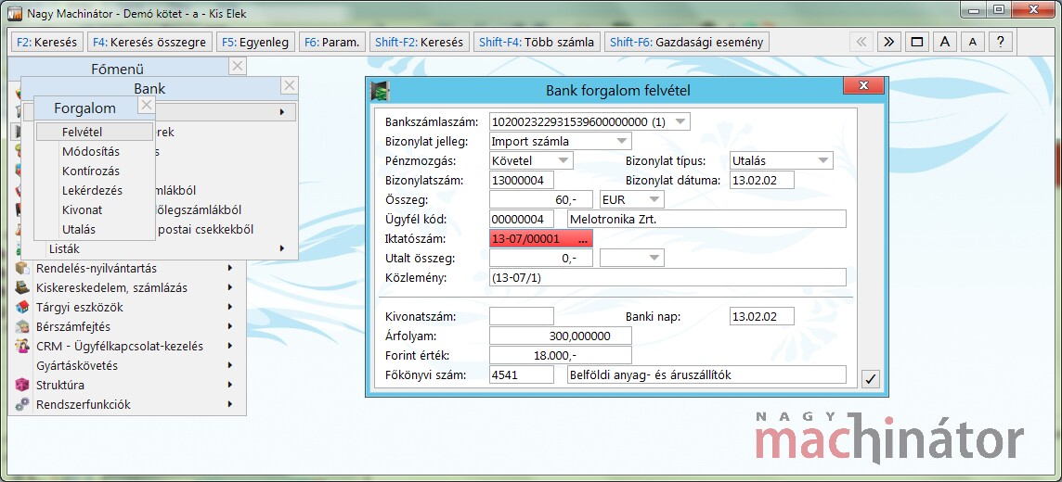Viewport: 1062px width, 482px height.
Task: Click the CRM people icon
Action: pyautogui.click(x=23, y=346)
